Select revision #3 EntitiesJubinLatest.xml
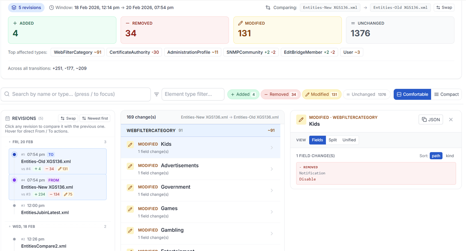This screenshot has width=466, height=251. click(x=58, y=209)
